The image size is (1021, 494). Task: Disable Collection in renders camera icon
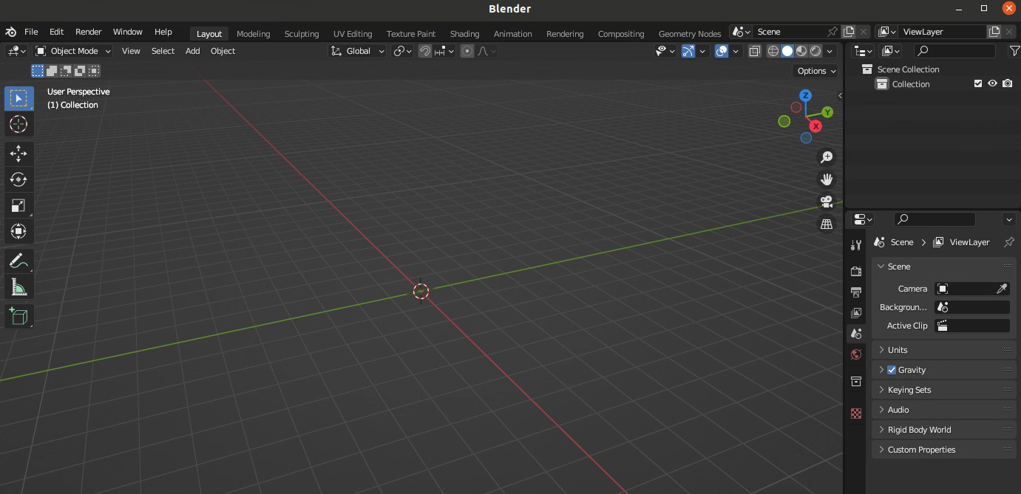point(1008,84)
